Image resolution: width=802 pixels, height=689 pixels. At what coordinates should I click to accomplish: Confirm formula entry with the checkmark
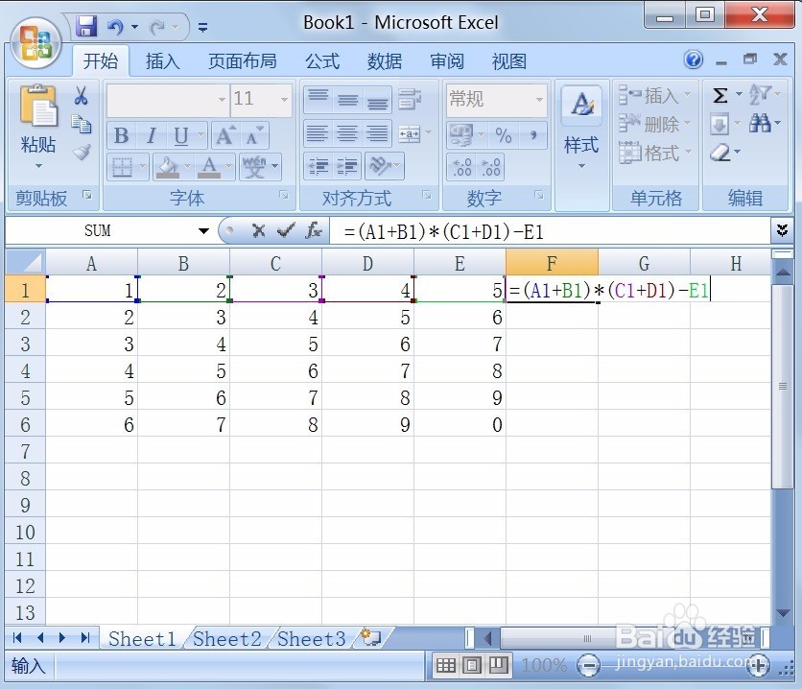[x=286, y=231]
